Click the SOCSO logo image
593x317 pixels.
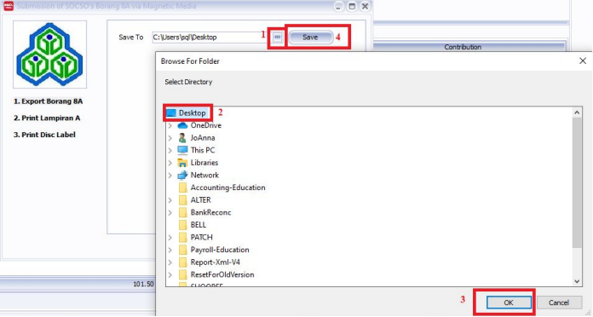tap(49, 55)
